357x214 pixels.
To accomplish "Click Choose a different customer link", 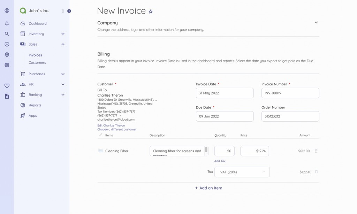I will click(117, 129).
